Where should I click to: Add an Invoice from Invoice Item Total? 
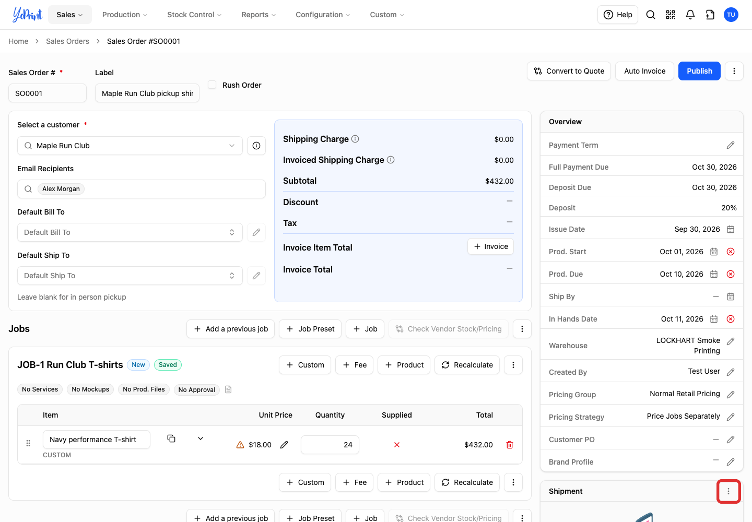point(491,246)
